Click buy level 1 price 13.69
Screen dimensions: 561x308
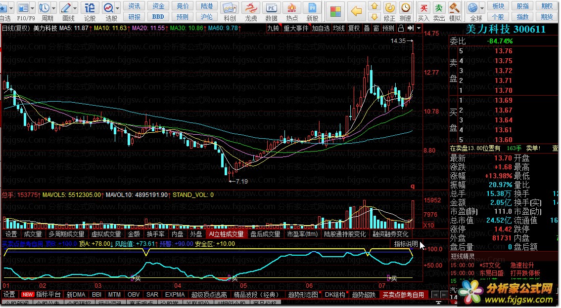(504, 100)
